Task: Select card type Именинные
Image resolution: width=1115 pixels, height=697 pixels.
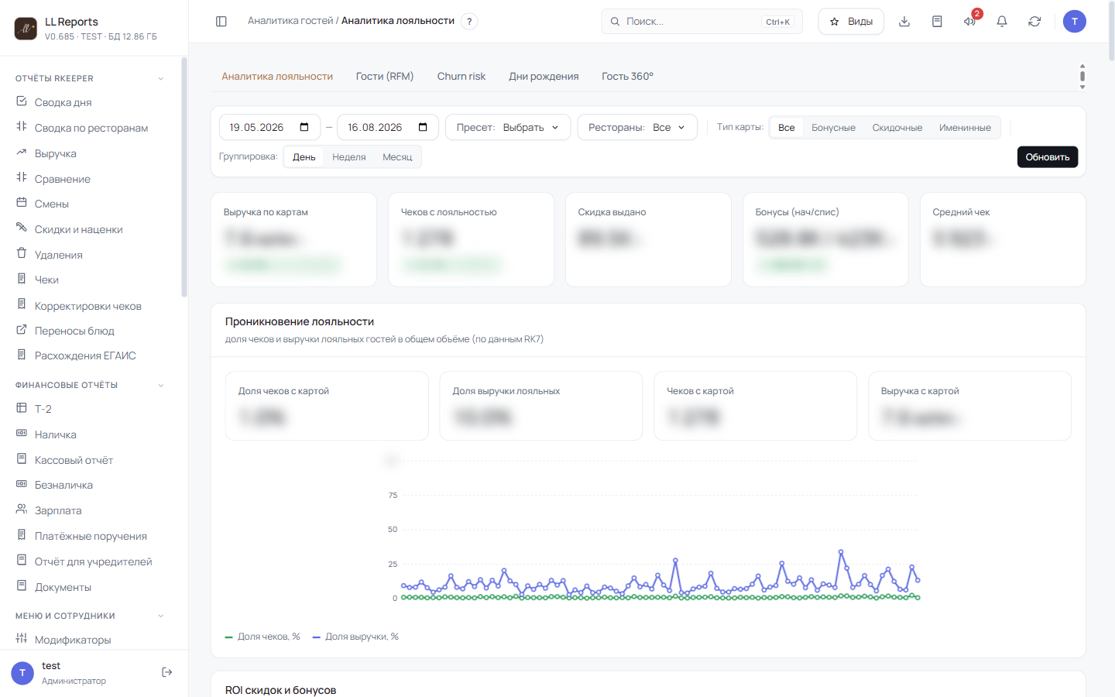Action: 965,128
